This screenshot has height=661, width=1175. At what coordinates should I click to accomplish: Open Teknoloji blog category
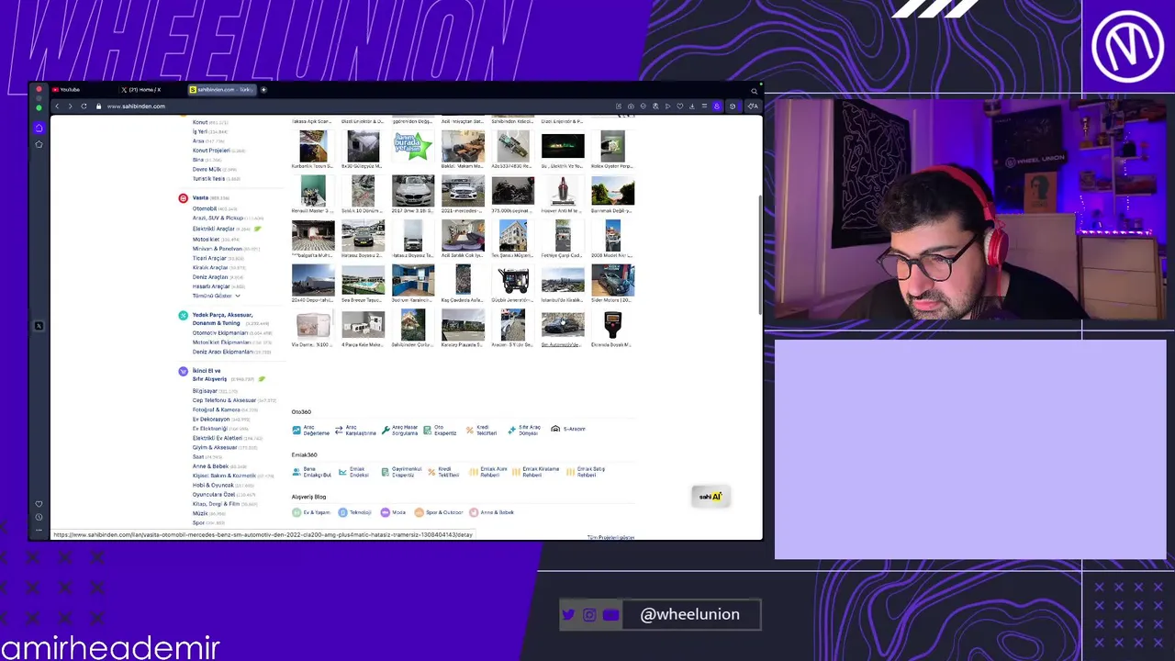[355, 512]
